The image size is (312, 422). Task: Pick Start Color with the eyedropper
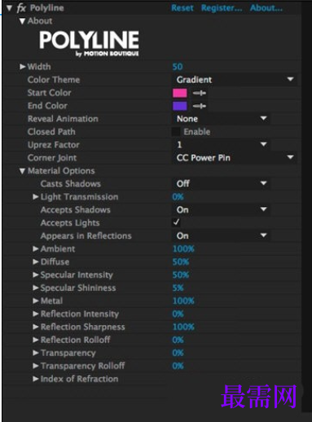pos(200,93)
